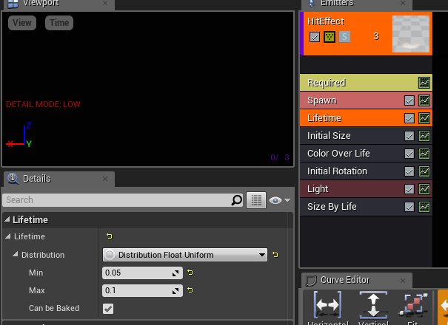Disable the Spawn module checkbox
Screen dimensions: 448x325
pyautogui.click(x=409, y=100)
